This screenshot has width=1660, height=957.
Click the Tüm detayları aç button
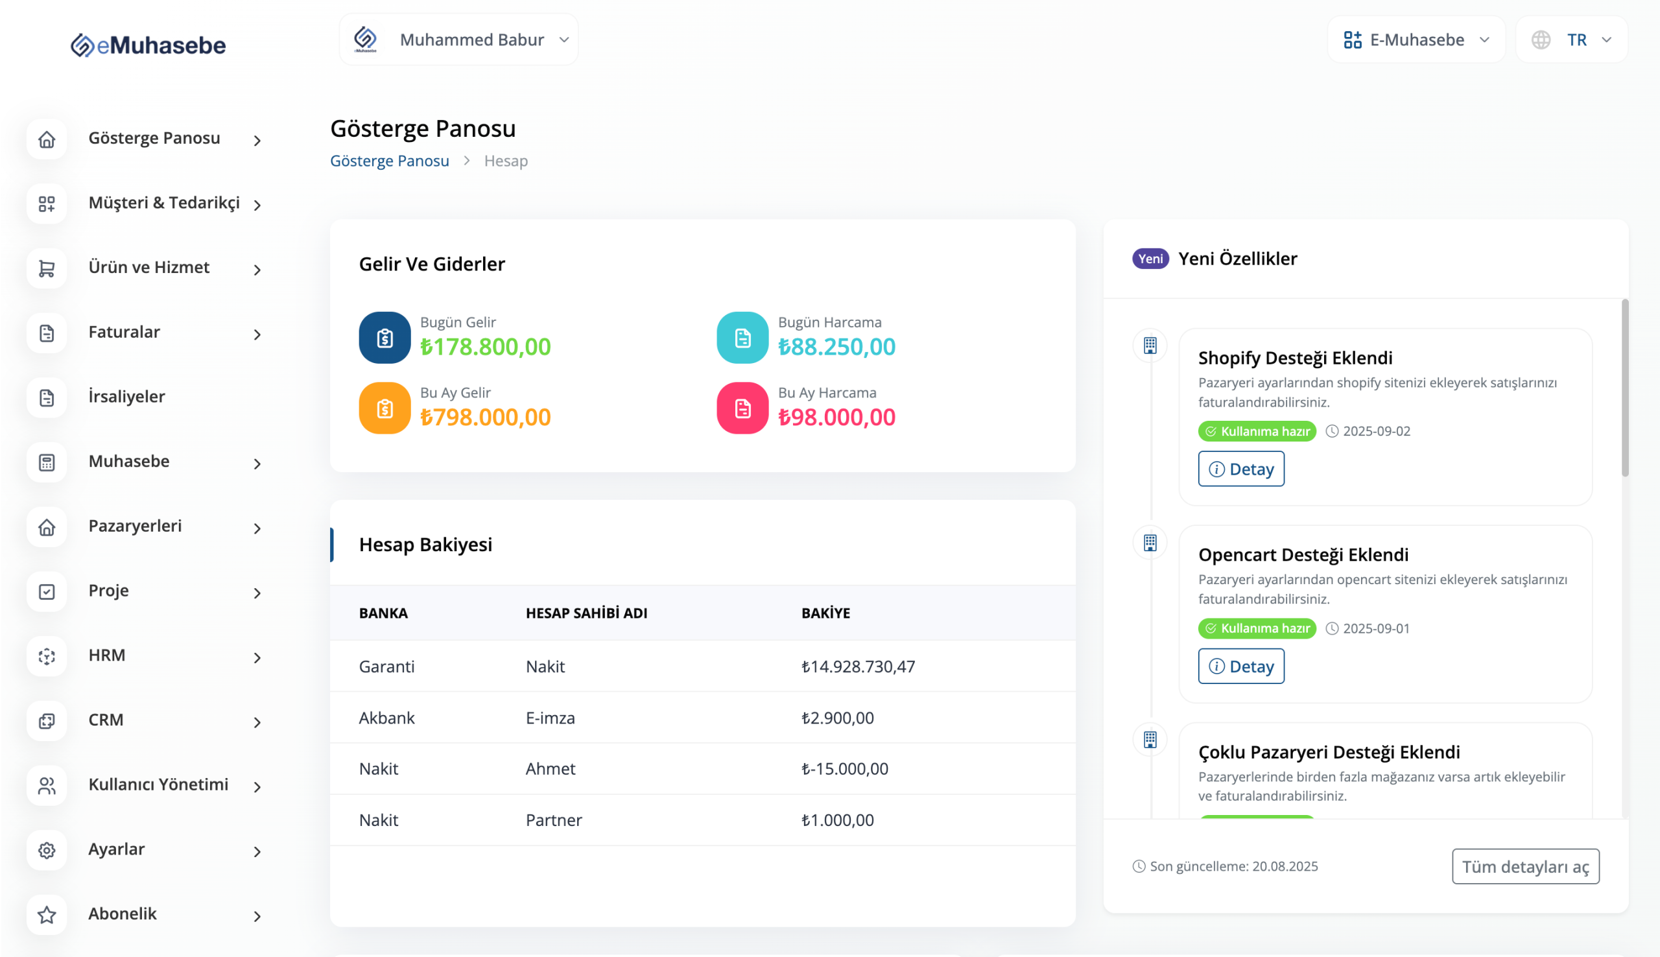click(1524, 866)
